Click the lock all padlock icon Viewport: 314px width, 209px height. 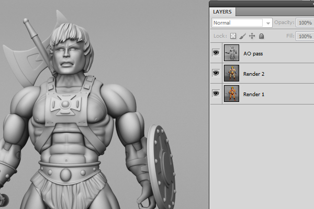coord(261,36)
